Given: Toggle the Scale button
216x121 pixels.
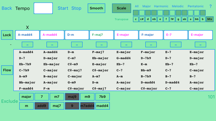Looking at the screenshot, I should click(x=122, y=8).
